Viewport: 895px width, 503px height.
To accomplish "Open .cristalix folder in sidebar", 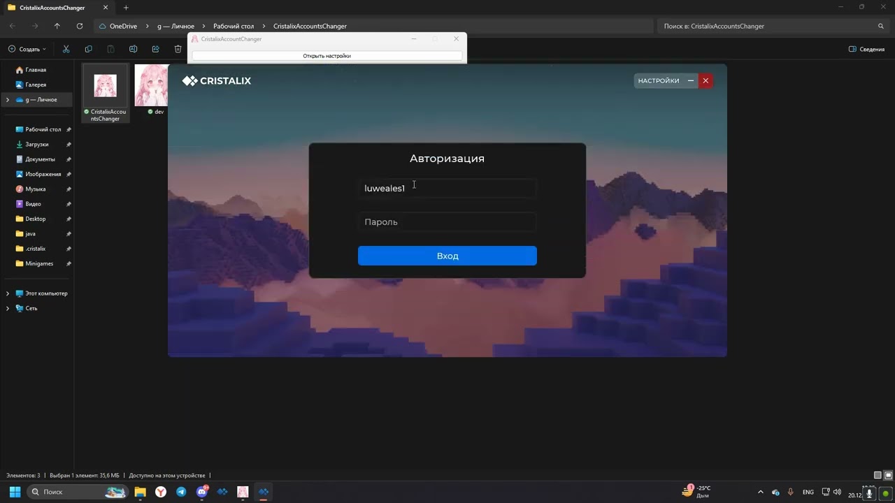I will [35, 249].
